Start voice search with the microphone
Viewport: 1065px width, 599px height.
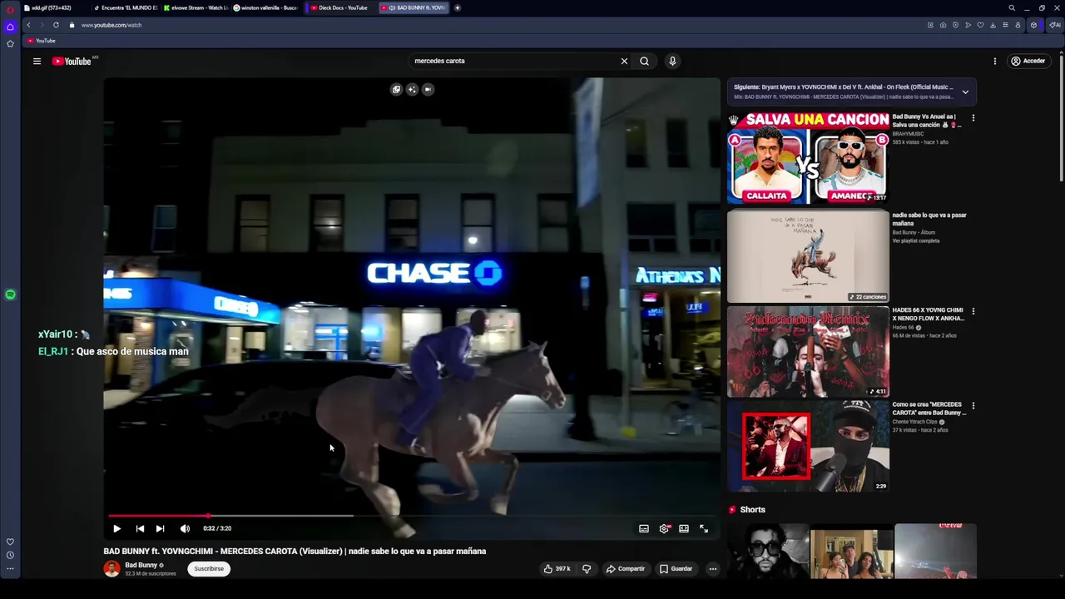(672, 61)
